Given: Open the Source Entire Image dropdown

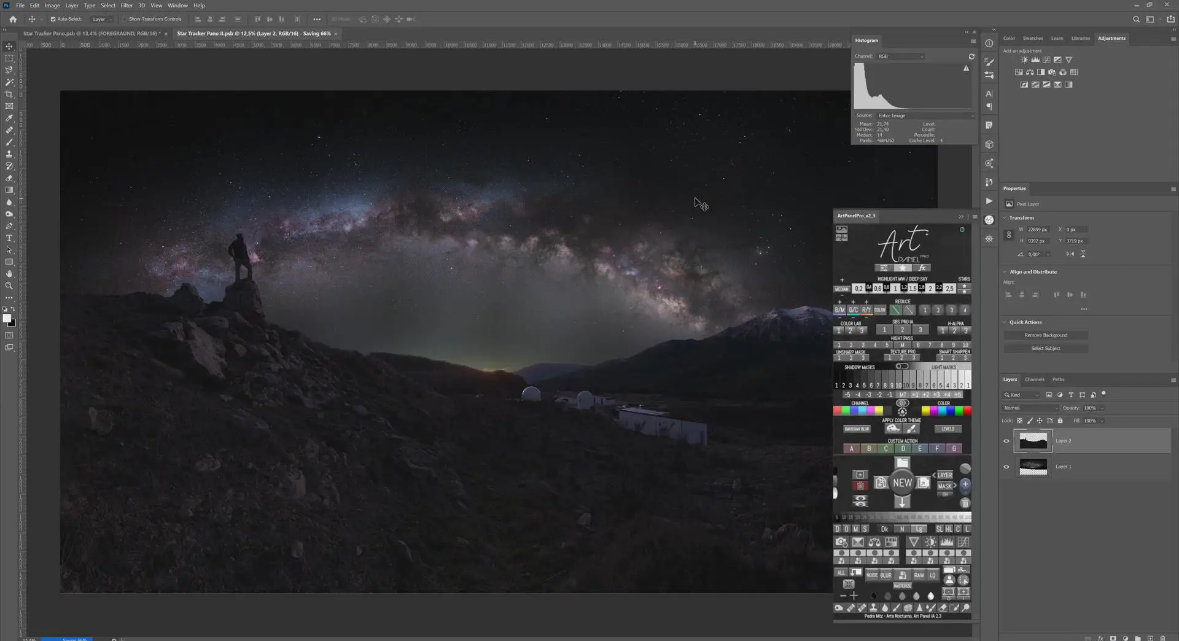Looking at the screenshot, I should pyautogui.click(x=925, y=115).
